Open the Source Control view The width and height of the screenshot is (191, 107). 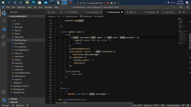4,29
